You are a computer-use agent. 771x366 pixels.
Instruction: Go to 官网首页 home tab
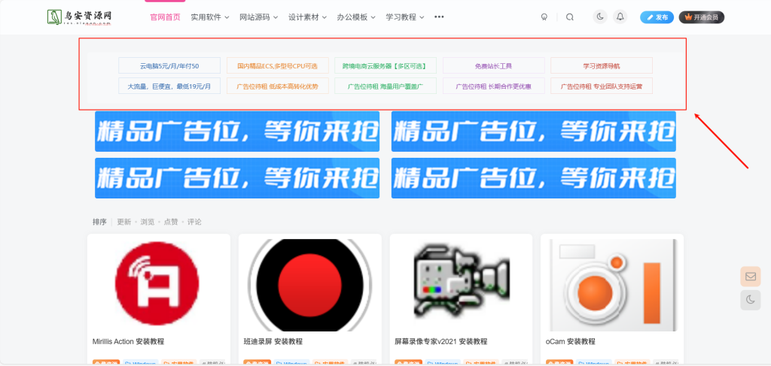tap(165, 17)
